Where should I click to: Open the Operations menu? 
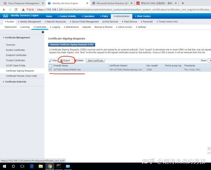click(x=88, y=16)
